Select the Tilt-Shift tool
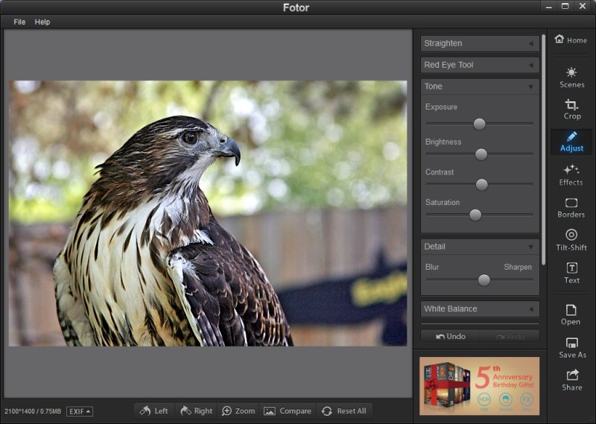This screenshot has height=424, width=596. click(x=571, y=239)
